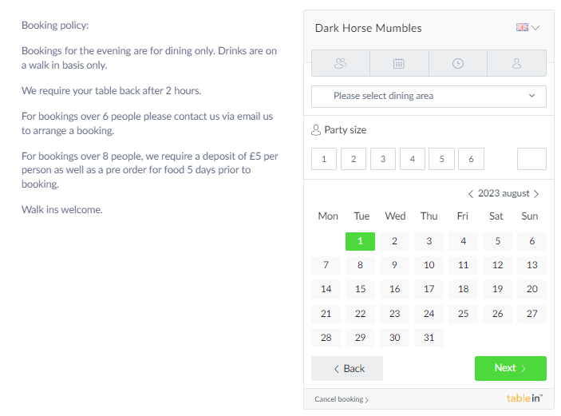This screenshot has width=561, height=416.
Task: Go to the next month arrow
Action: [536, 194]
